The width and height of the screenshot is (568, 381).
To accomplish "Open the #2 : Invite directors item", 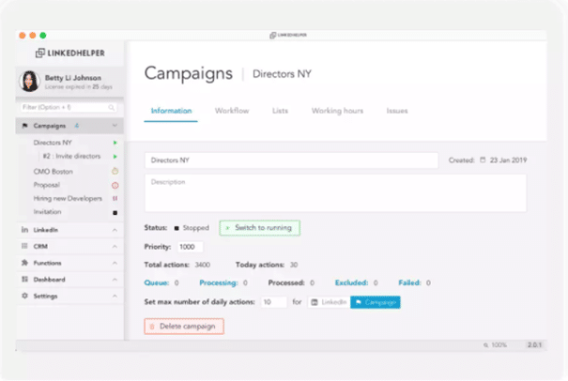I will point(71,156).
